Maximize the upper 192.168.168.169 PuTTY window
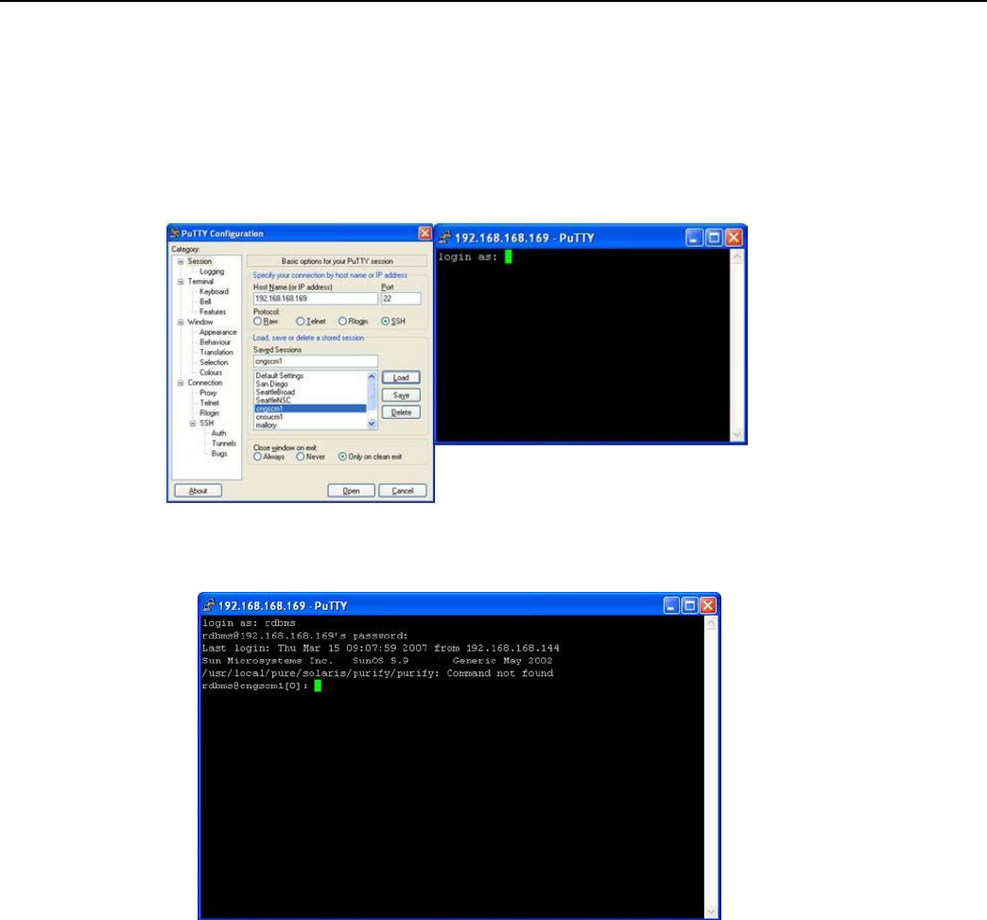The image size is (987, 920). pyautogui.click(x=714, y=237)
